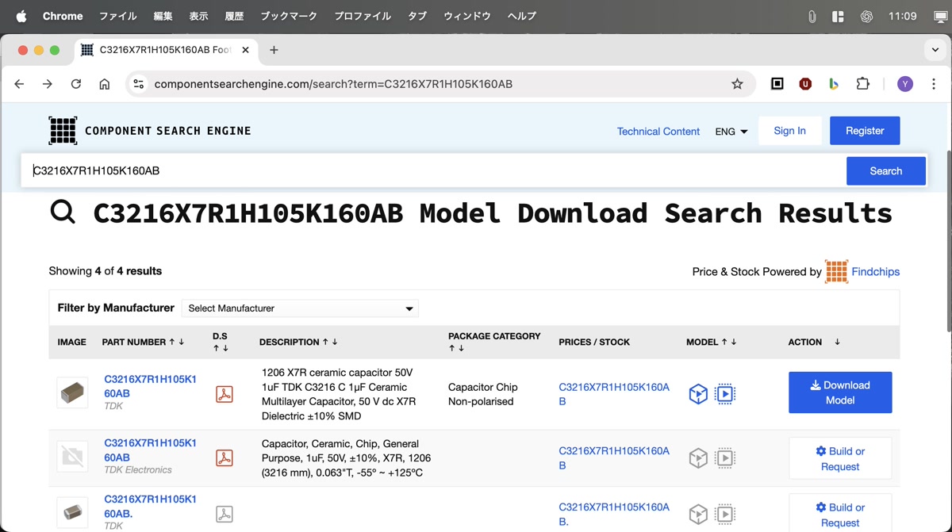The width and height of the screenshot is (952, 532).
Task: Open the Chrome home page button
Action: 104,84
